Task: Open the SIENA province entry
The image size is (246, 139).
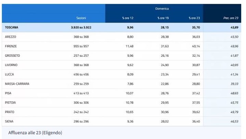Action: pyautogui.click(x=9, y=121)
